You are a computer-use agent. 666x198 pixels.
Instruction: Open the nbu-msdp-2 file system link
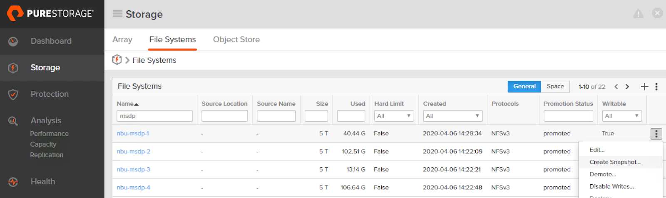[x=134, y=152]
